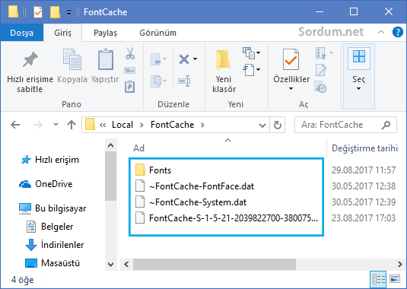Select the Giriş ribbon tab
Screen dimensions: 407x289
62,33
